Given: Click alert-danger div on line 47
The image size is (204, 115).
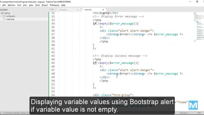Looking at the screenshot, I should 127,70.
